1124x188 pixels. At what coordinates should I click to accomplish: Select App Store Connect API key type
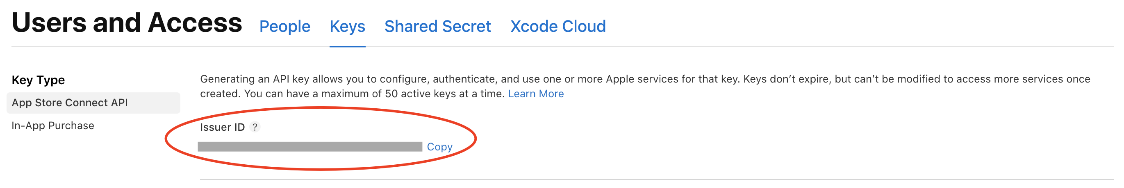point(93,103)
